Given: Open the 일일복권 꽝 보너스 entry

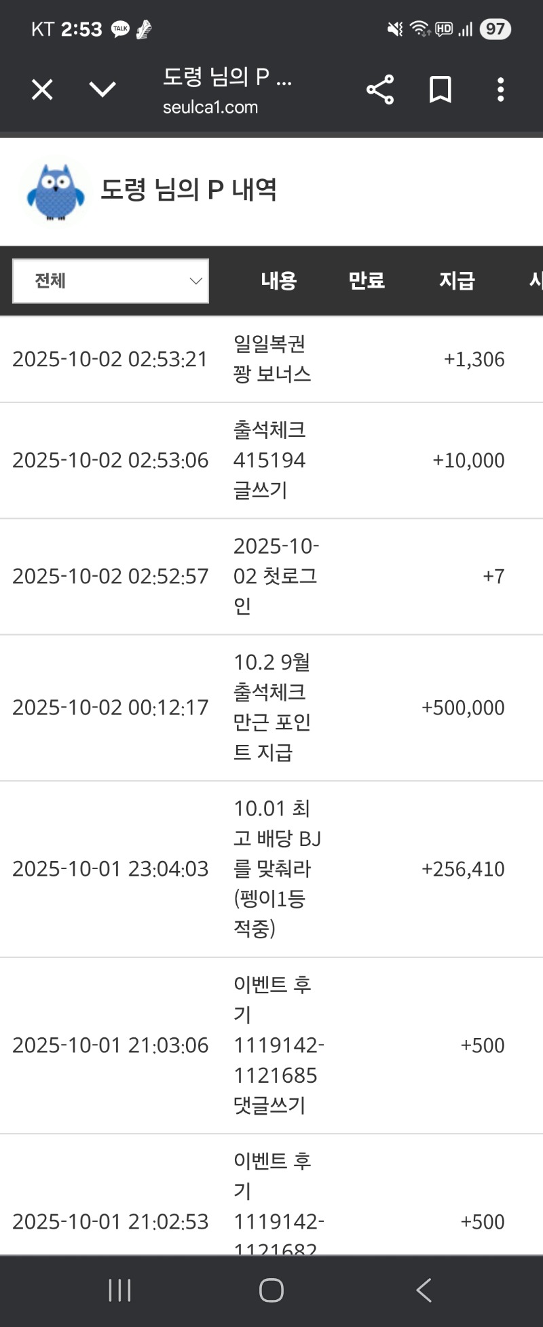Looking at the screenshot, I should tap(272, 359).
